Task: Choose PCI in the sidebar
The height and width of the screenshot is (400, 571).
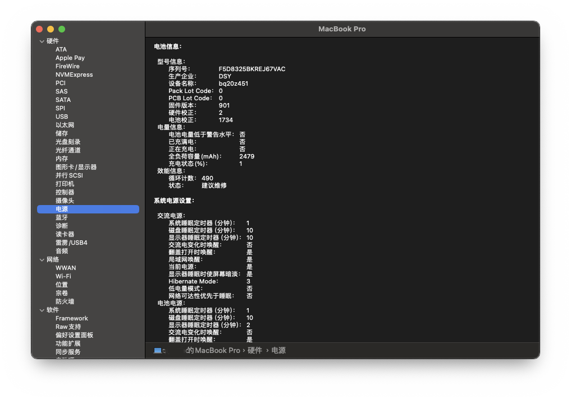Action: pos(61,83)
